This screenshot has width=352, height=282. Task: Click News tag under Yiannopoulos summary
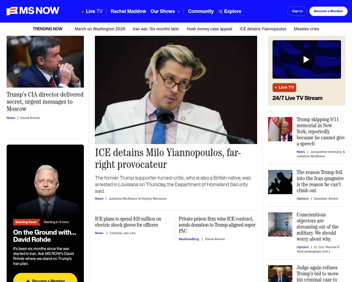(x=99, y=199)
